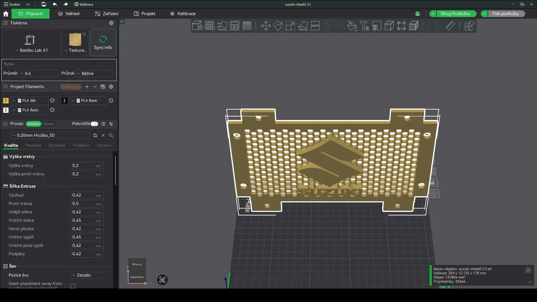Screen dimensions: 537x302
Task: Click the Redo arrow
Action: (66, 4)
